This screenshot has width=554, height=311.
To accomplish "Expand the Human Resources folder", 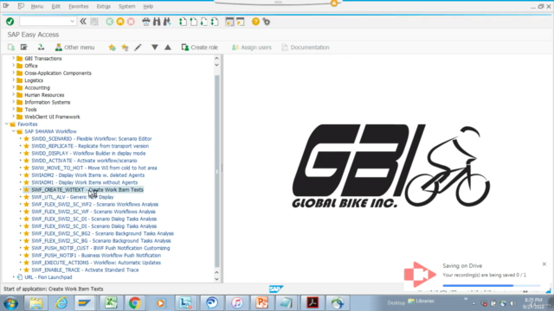I will [14, 95].
